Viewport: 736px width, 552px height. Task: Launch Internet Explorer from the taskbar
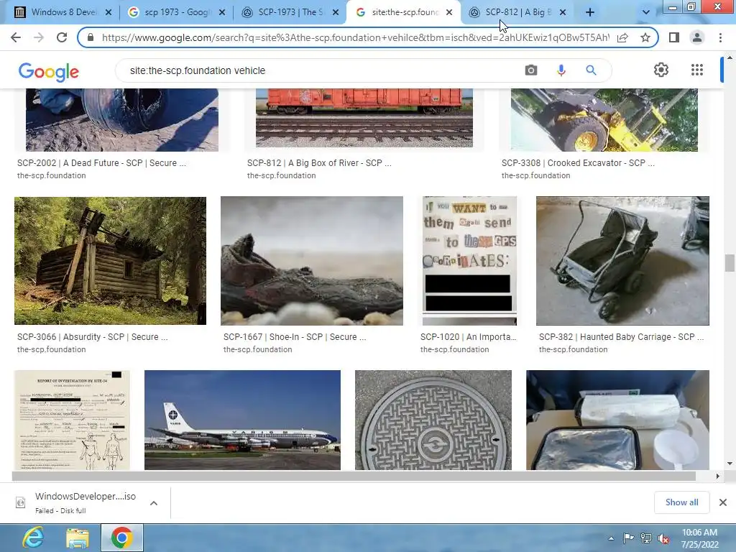pos(33,538)
